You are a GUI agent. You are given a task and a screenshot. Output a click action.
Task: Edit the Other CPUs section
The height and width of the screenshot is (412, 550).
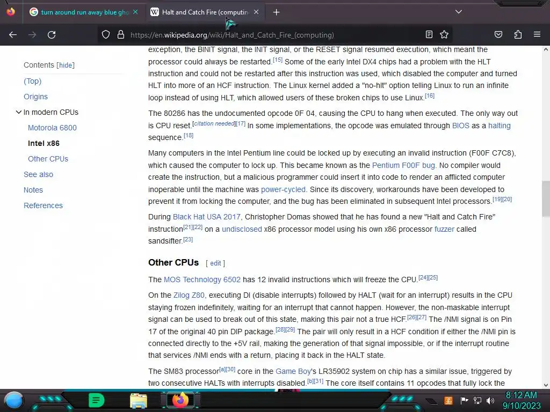point(215,263)
